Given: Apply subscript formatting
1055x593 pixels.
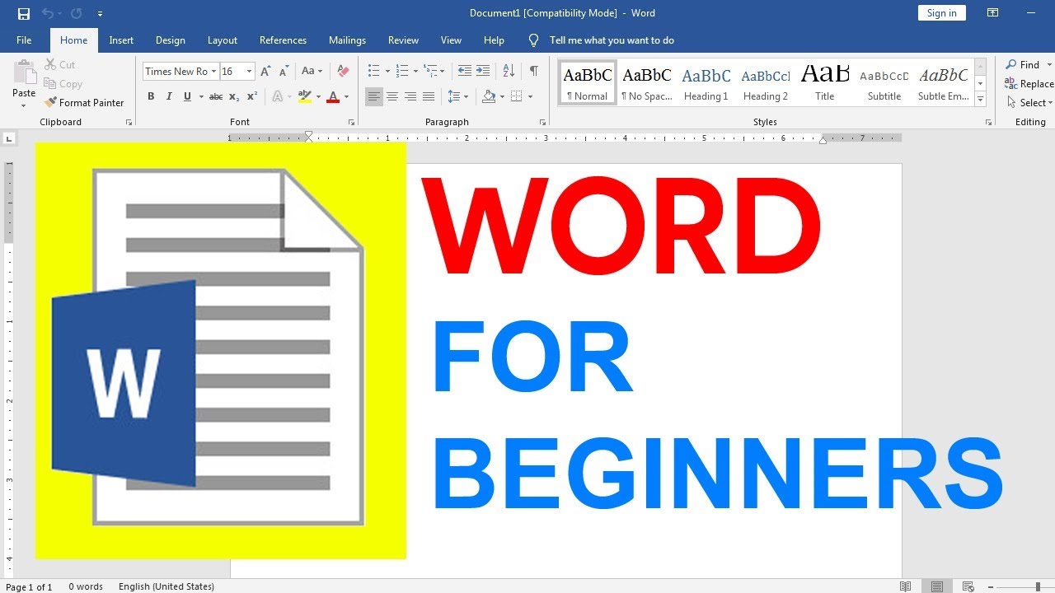Looking at the screenshot, I should 234,96.
